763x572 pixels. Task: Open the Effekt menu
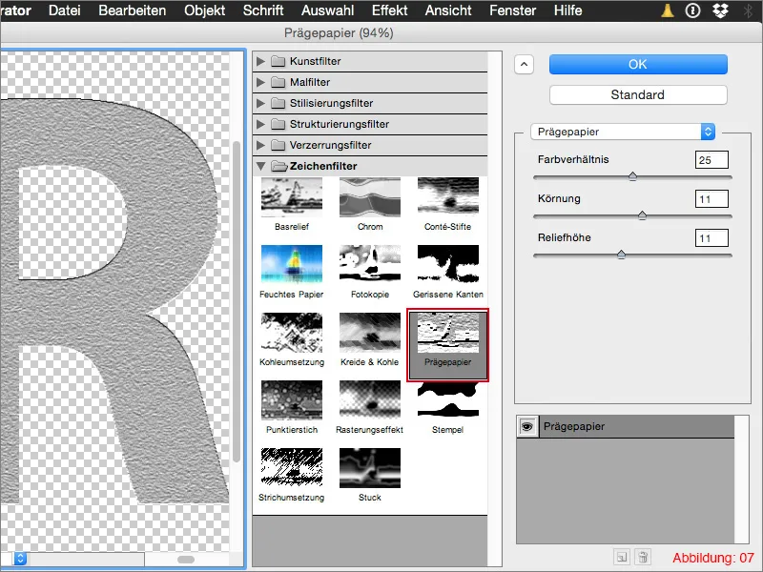390,10
